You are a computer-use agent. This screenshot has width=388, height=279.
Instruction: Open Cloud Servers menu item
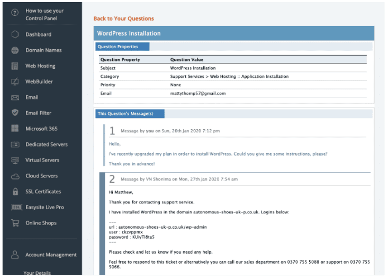(42, 176)
